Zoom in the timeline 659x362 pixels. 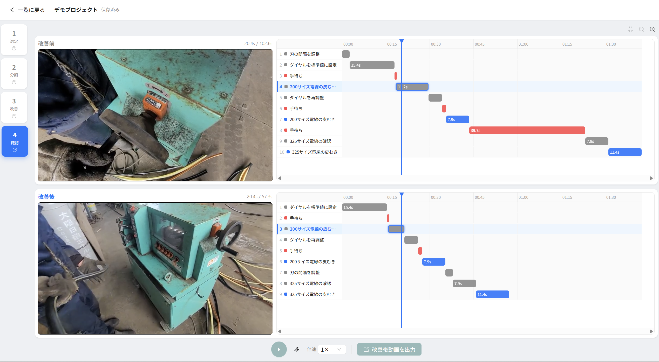coord(652,29)
